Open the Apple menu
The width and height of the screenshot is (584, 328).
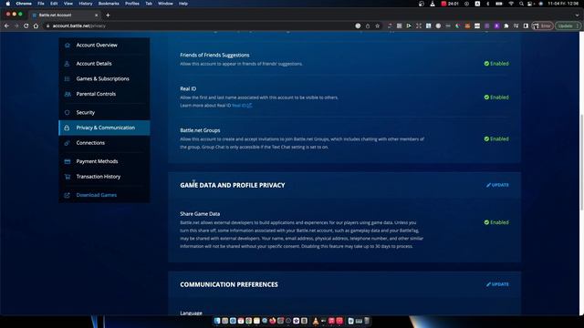8,4
